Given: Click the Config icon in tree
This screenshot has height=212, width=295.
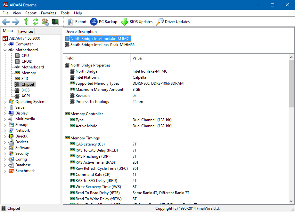Looking at the screenshot, I should pyautogui.click(x=11, y=159).
